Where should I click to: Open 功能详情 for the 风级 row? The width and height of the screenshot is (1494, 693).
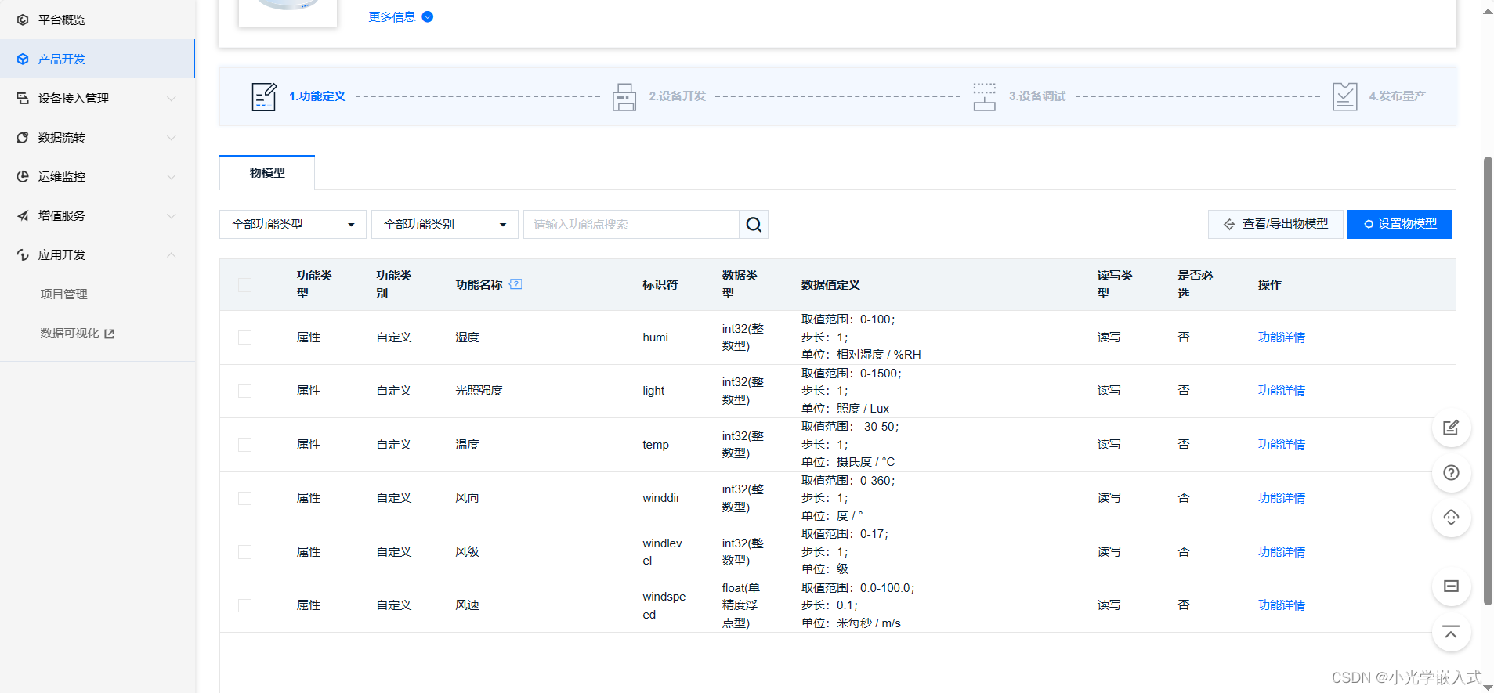point(1282,552)
